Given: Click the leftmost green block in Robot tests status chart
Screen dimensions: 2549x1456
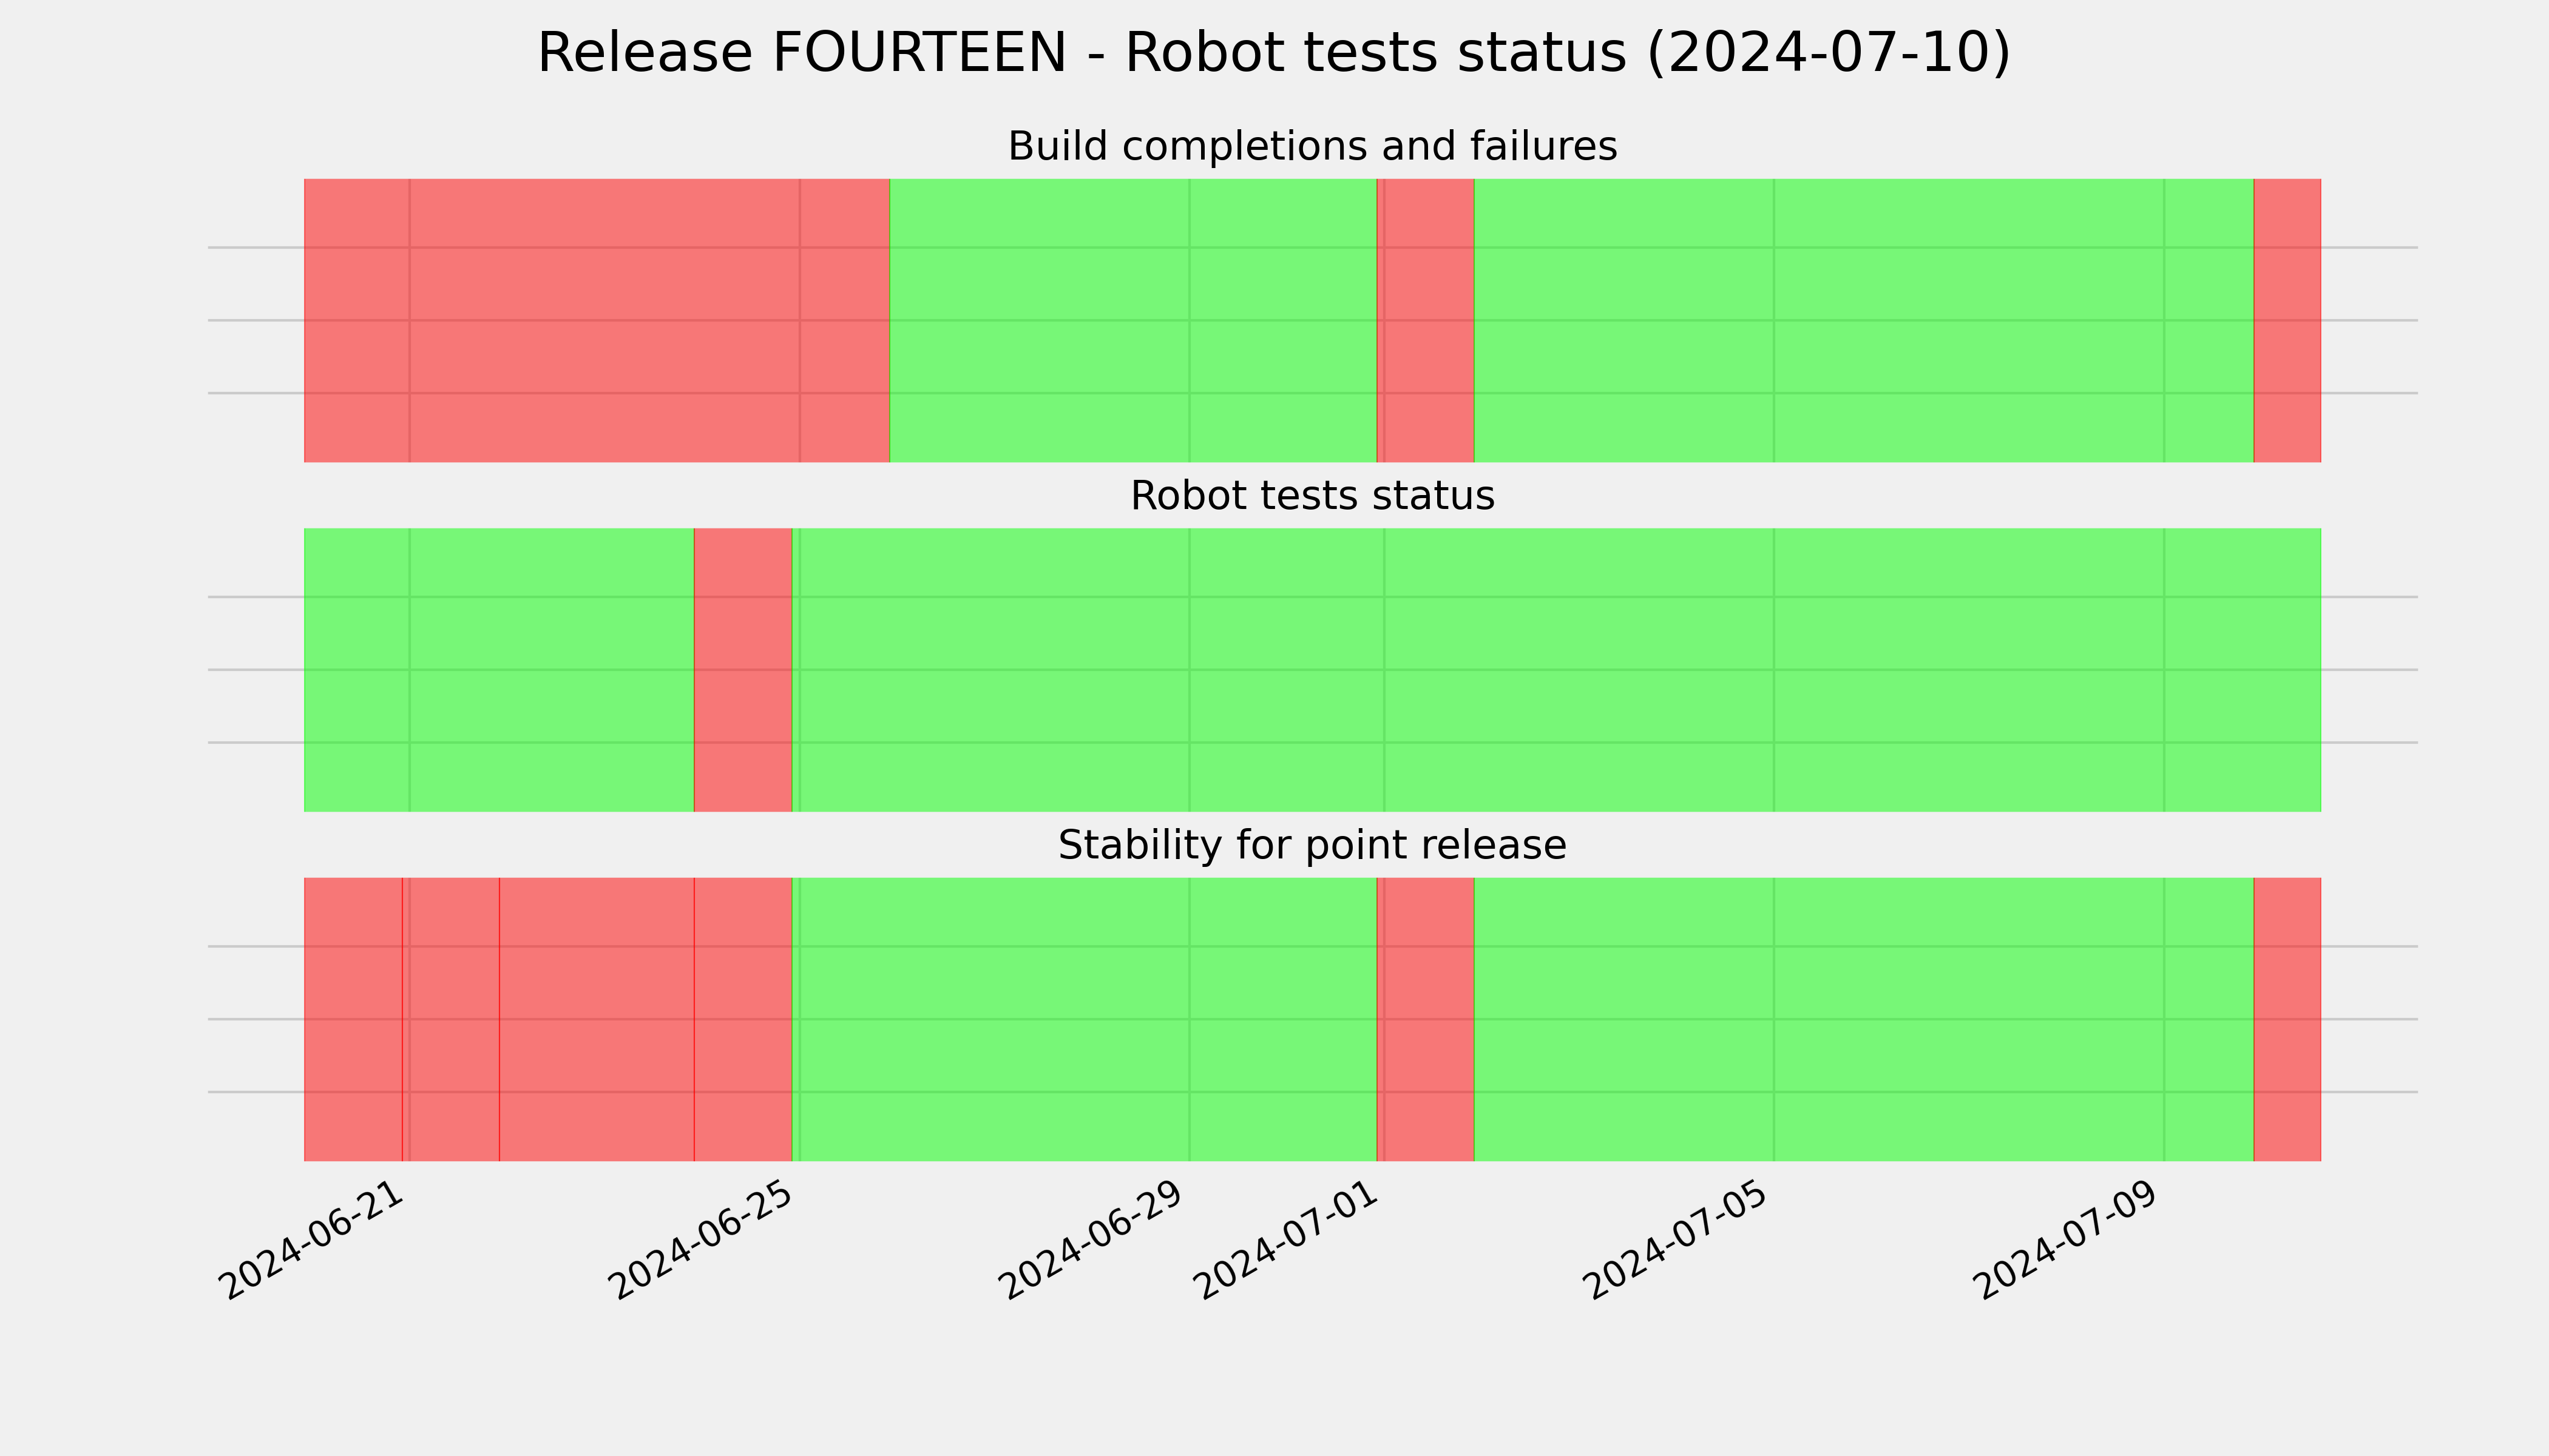Looking at the screenshot, I should pyautogui.click(x=498, y=670).
